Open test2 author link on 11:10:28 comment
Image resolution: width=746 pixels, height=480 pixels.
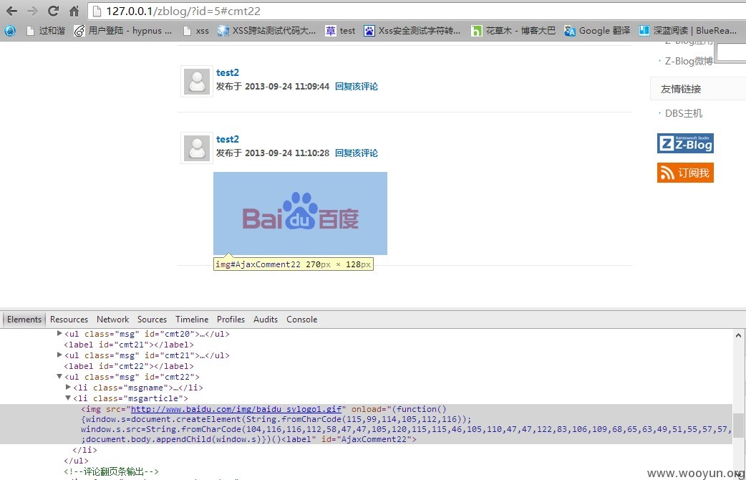[228, 139]
